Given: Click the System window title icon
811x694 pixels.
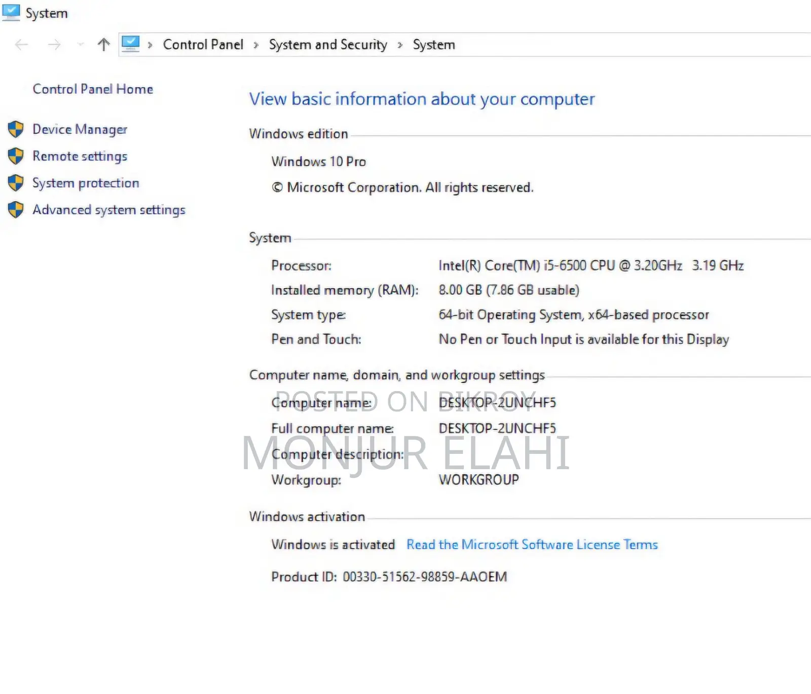Looking at the screenshot, I should click(11, 12).
